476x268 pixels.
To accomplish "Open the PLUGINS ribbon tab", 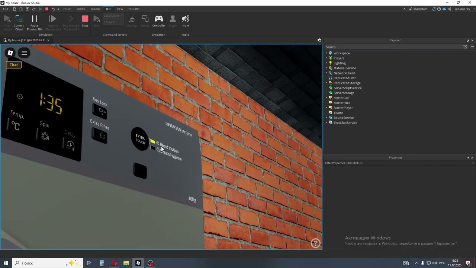I will pyautogui.click(x=134, y=9).
